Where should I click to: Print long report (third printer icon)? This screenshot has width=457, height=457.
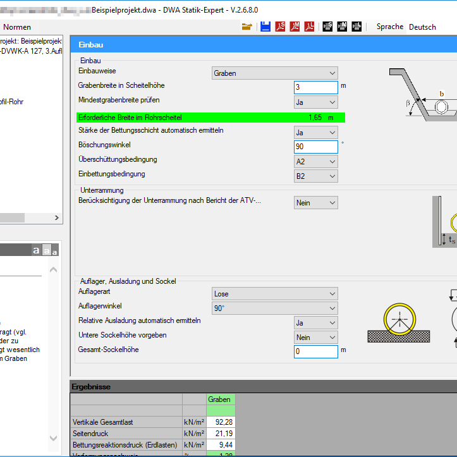(356, 27)
